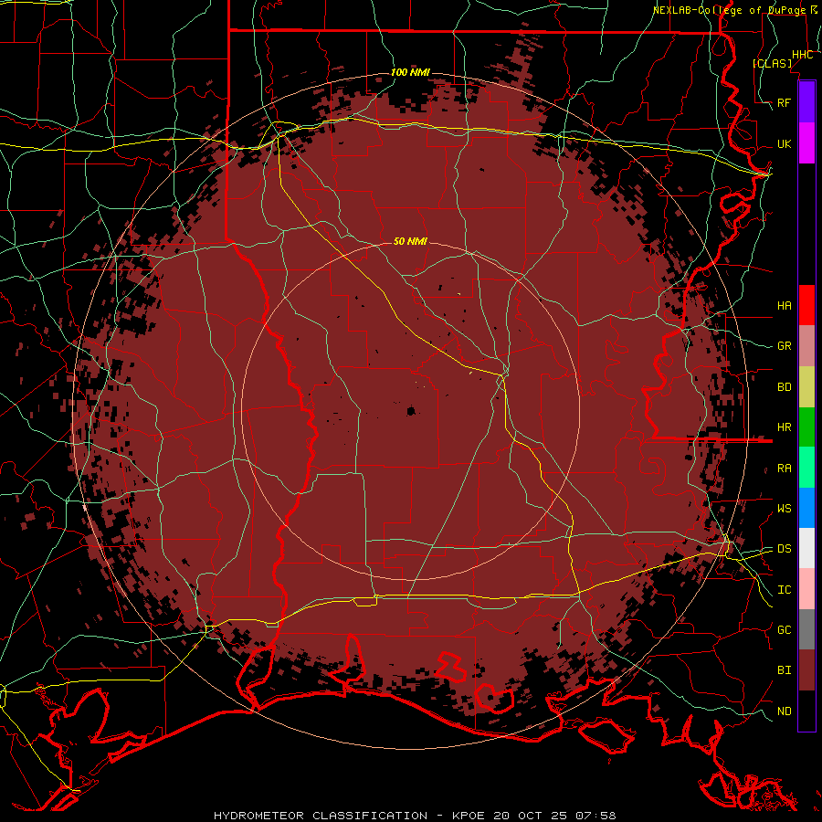Click the DS legend label

click(x=784, y=549)
